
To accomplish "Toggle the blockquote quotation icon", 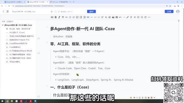I will (x=88, y=17).
